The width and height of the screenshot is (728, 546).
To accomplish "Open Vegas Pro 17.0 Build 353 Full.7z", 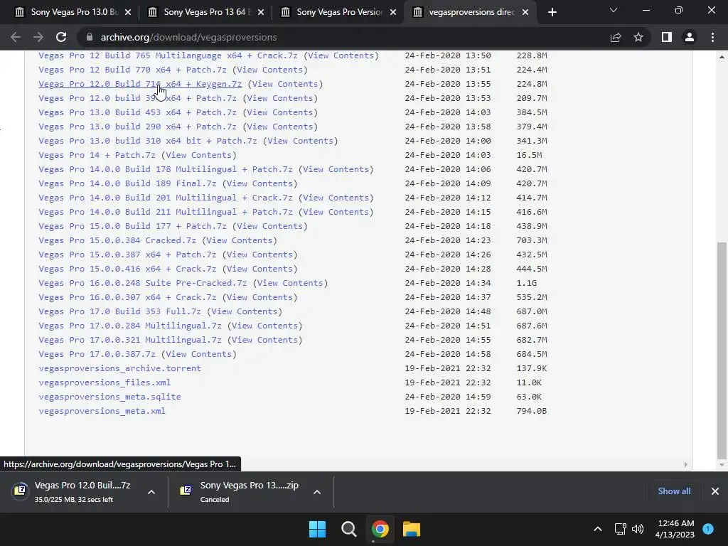I will pos(119,311).
